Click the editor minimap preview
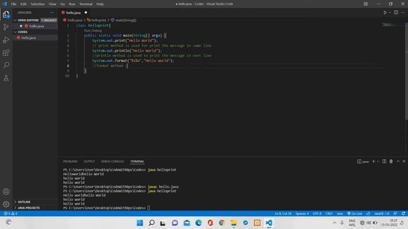This screenshot has width=408, height=229. click(389, 25)
